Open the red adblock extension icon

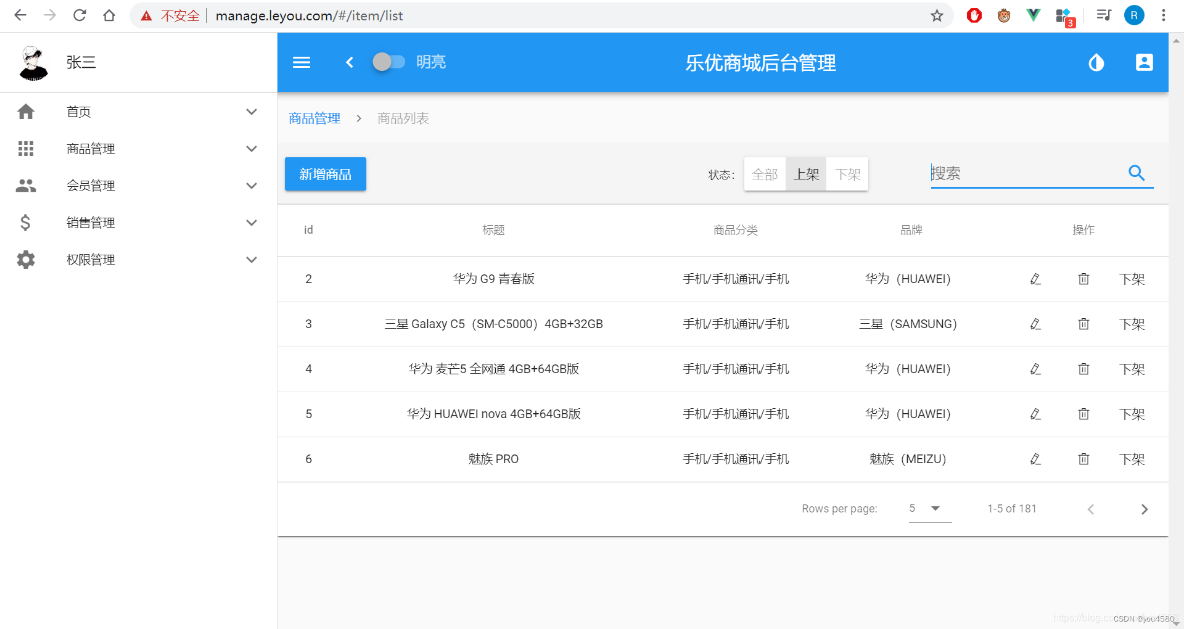[x=974, y=15]
